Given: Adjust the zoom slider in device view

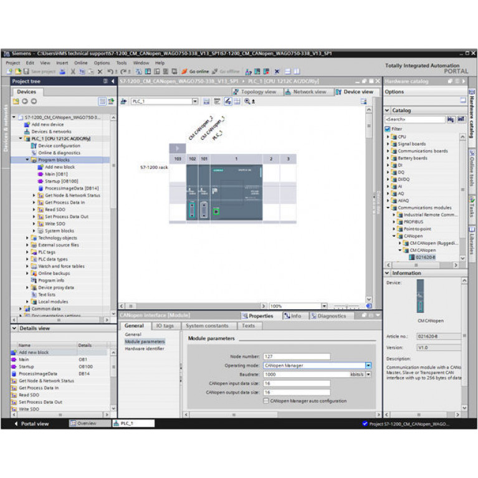Looking at the screenshot, I should [347, 306].
